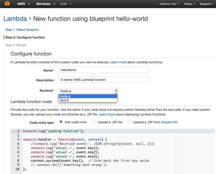
Task: Select Edit code inline radio button
Action: point(61,122)
